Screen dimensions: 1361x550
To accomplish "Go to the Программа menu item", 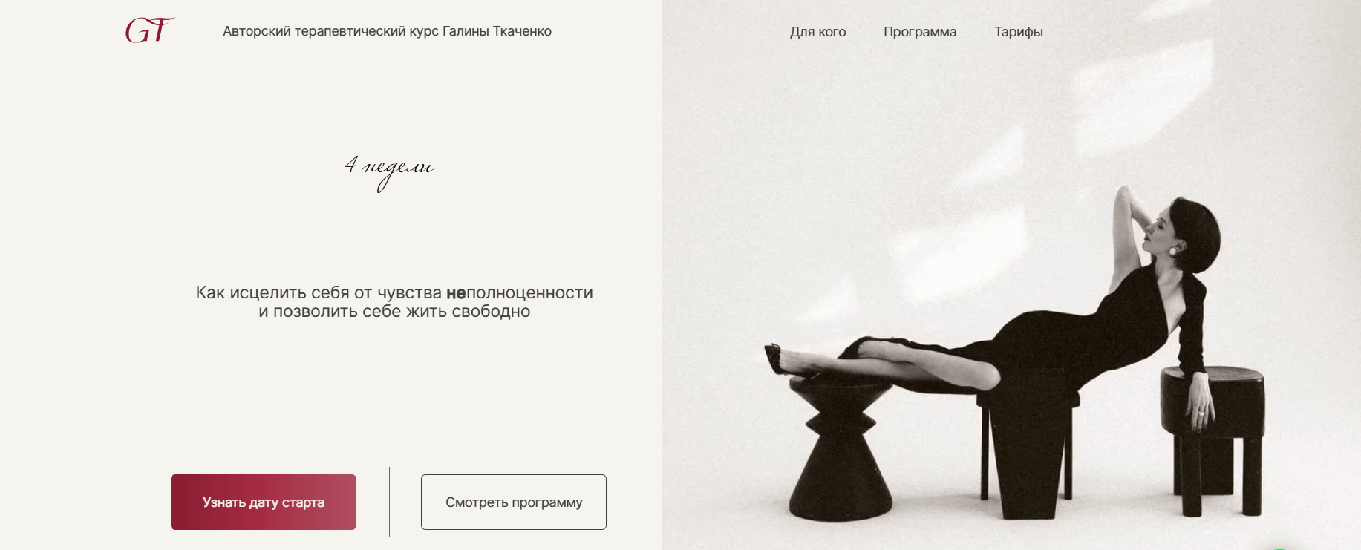I will 920,32.
